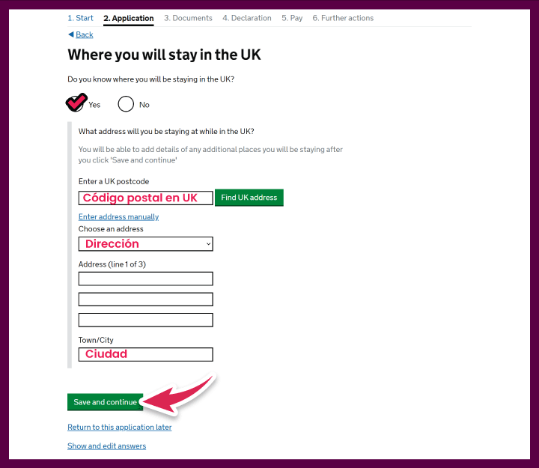Screen dimensions: 539x468
Task: Follow the Enter address manually link
Action: 118,217
